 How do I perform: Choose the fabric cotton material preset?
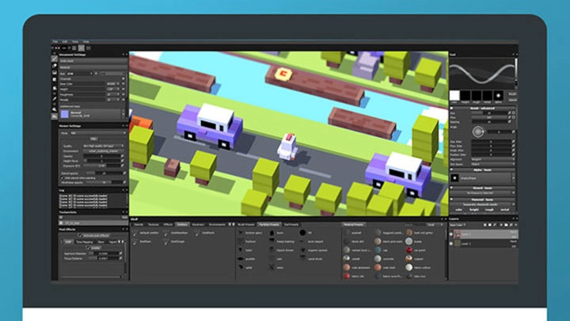419,268
